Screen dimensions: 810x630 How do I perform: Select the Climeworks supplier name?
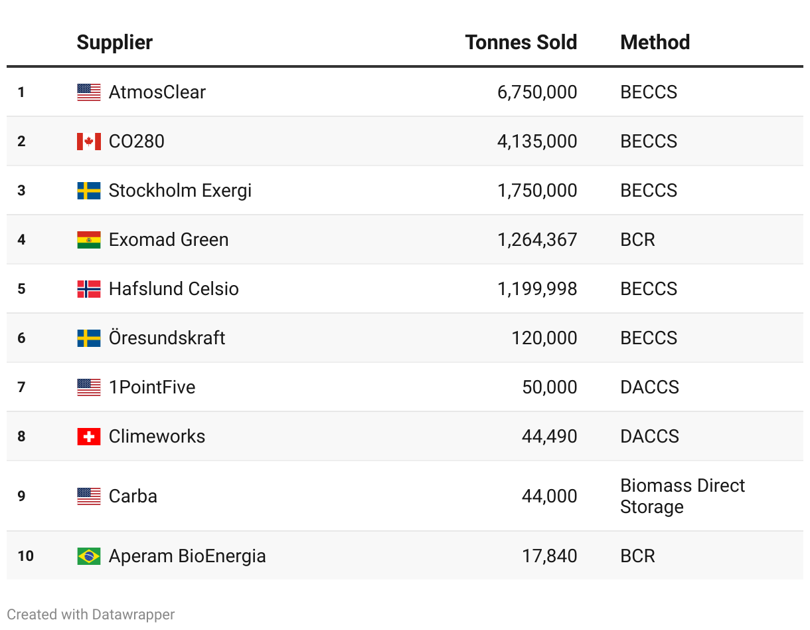(157, 437)
